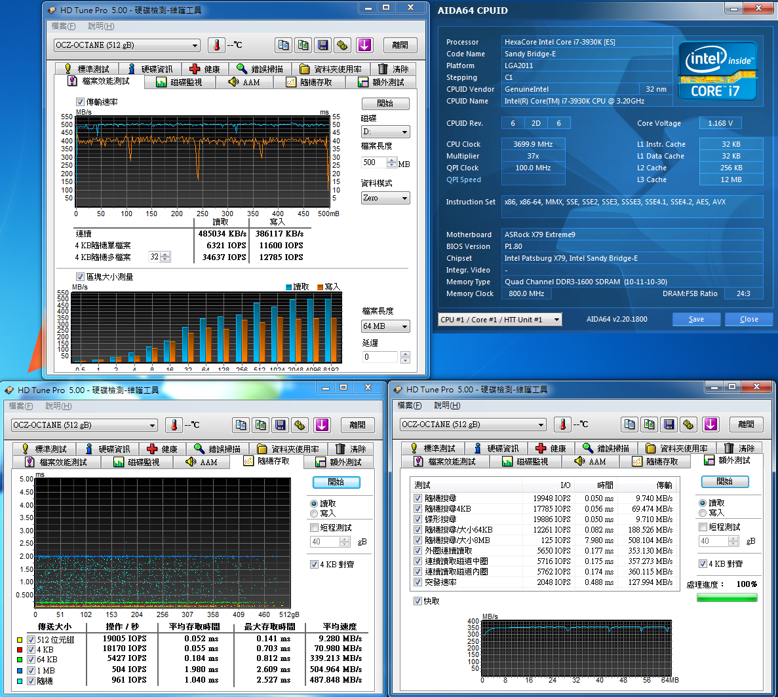
Task: Click save floppy disk icon in top HD Tune window
Action: click(323, 45)
